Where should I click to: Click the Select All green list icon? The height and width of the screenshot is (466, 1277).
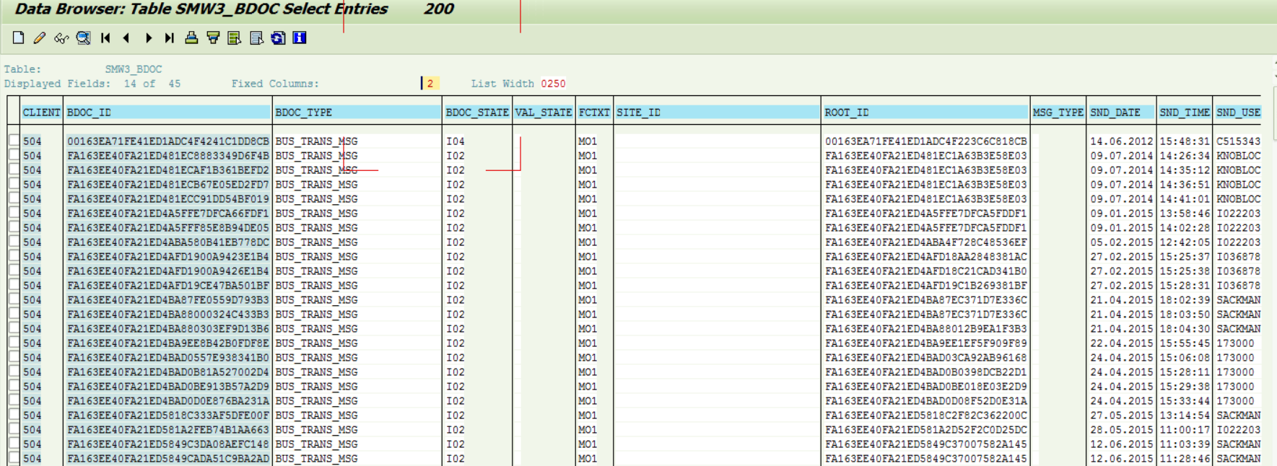point(235,38)
